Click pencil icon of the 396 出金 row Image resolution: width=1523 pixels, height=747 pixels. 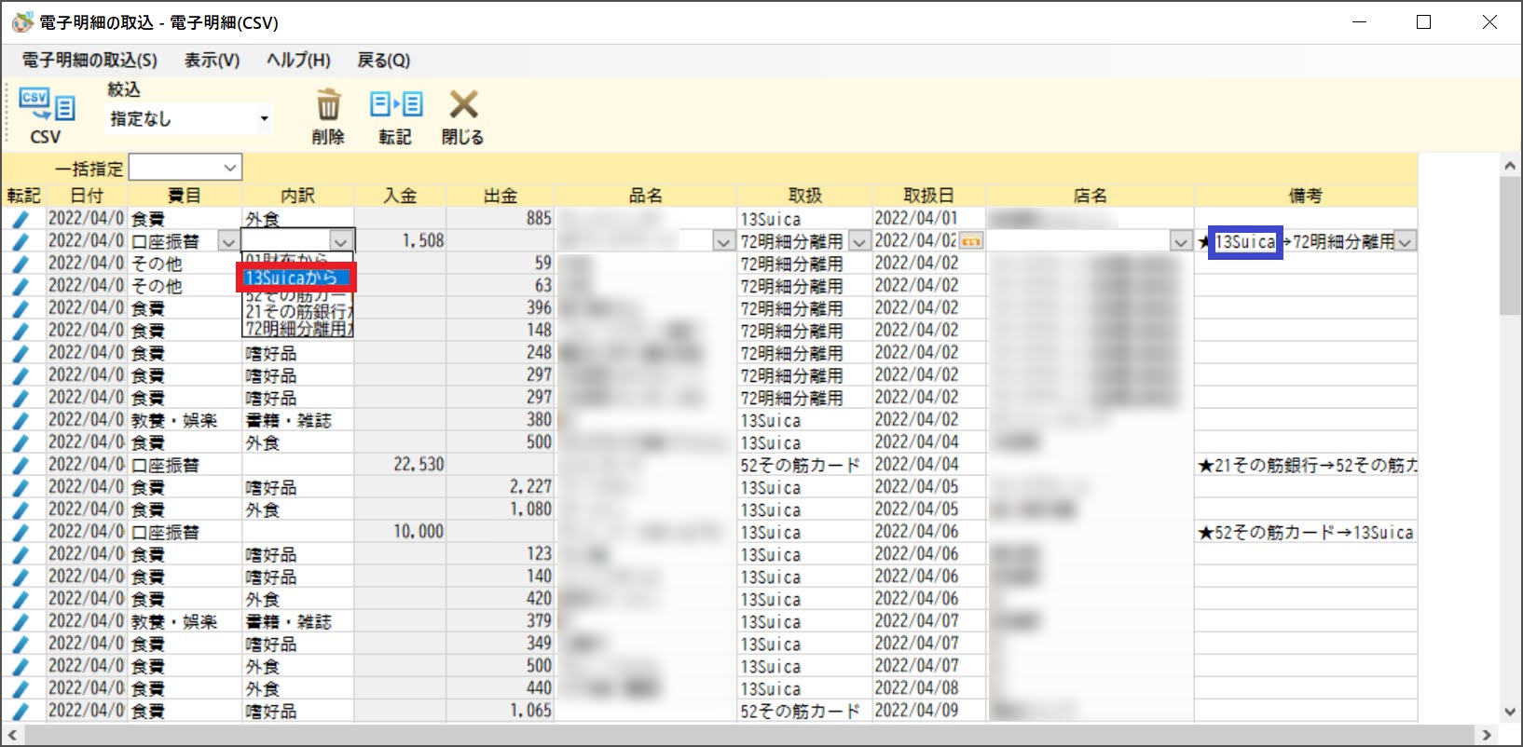(21, 308)
